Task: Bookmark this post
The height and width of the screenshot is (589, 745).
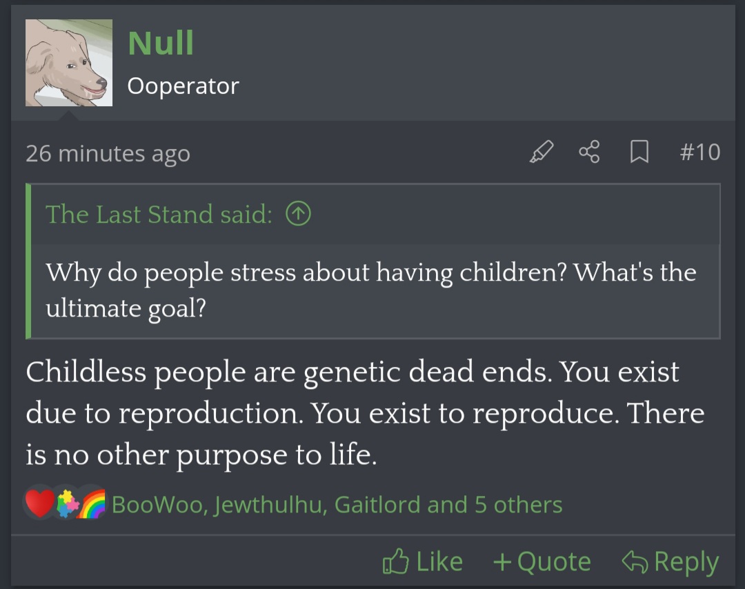Action: click(x=639, y=152)
